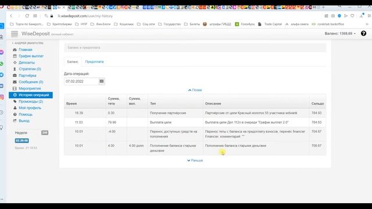Expand the Баланс: 1368.69 dropdown
The width and height of the screenshot is (372, 209).
coord(340,34)
